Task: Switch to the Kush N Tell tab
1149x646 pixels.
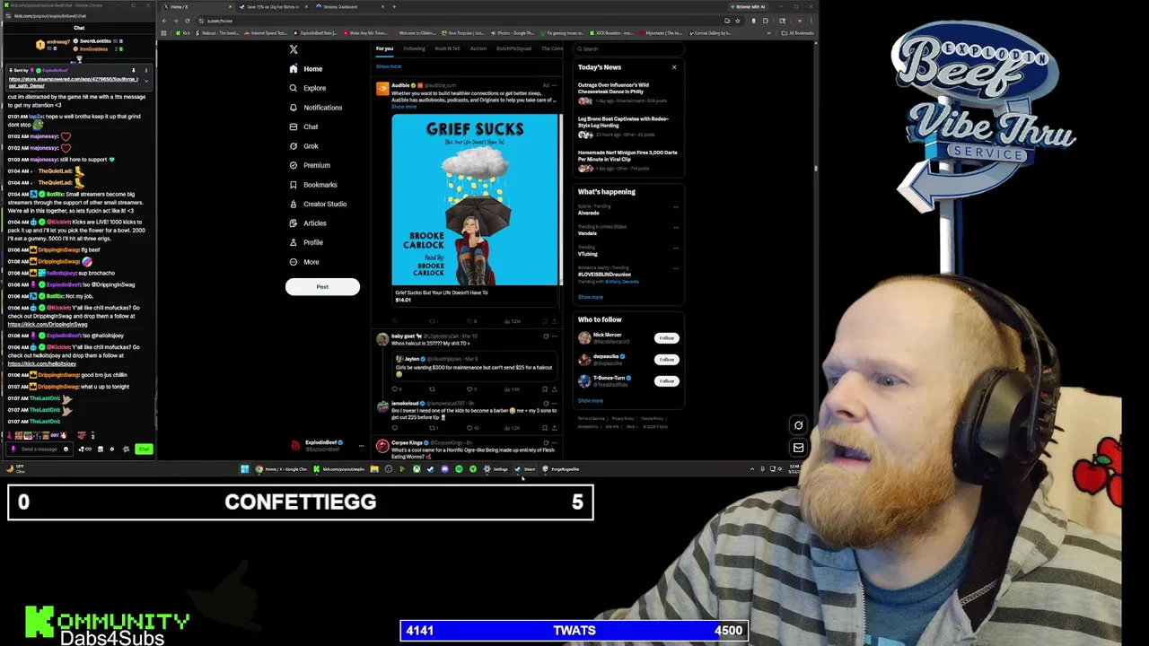Action: pos(447,48)
